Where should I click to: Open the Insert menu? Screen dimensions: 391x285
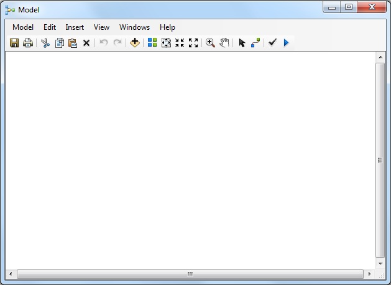coord(75,27)
